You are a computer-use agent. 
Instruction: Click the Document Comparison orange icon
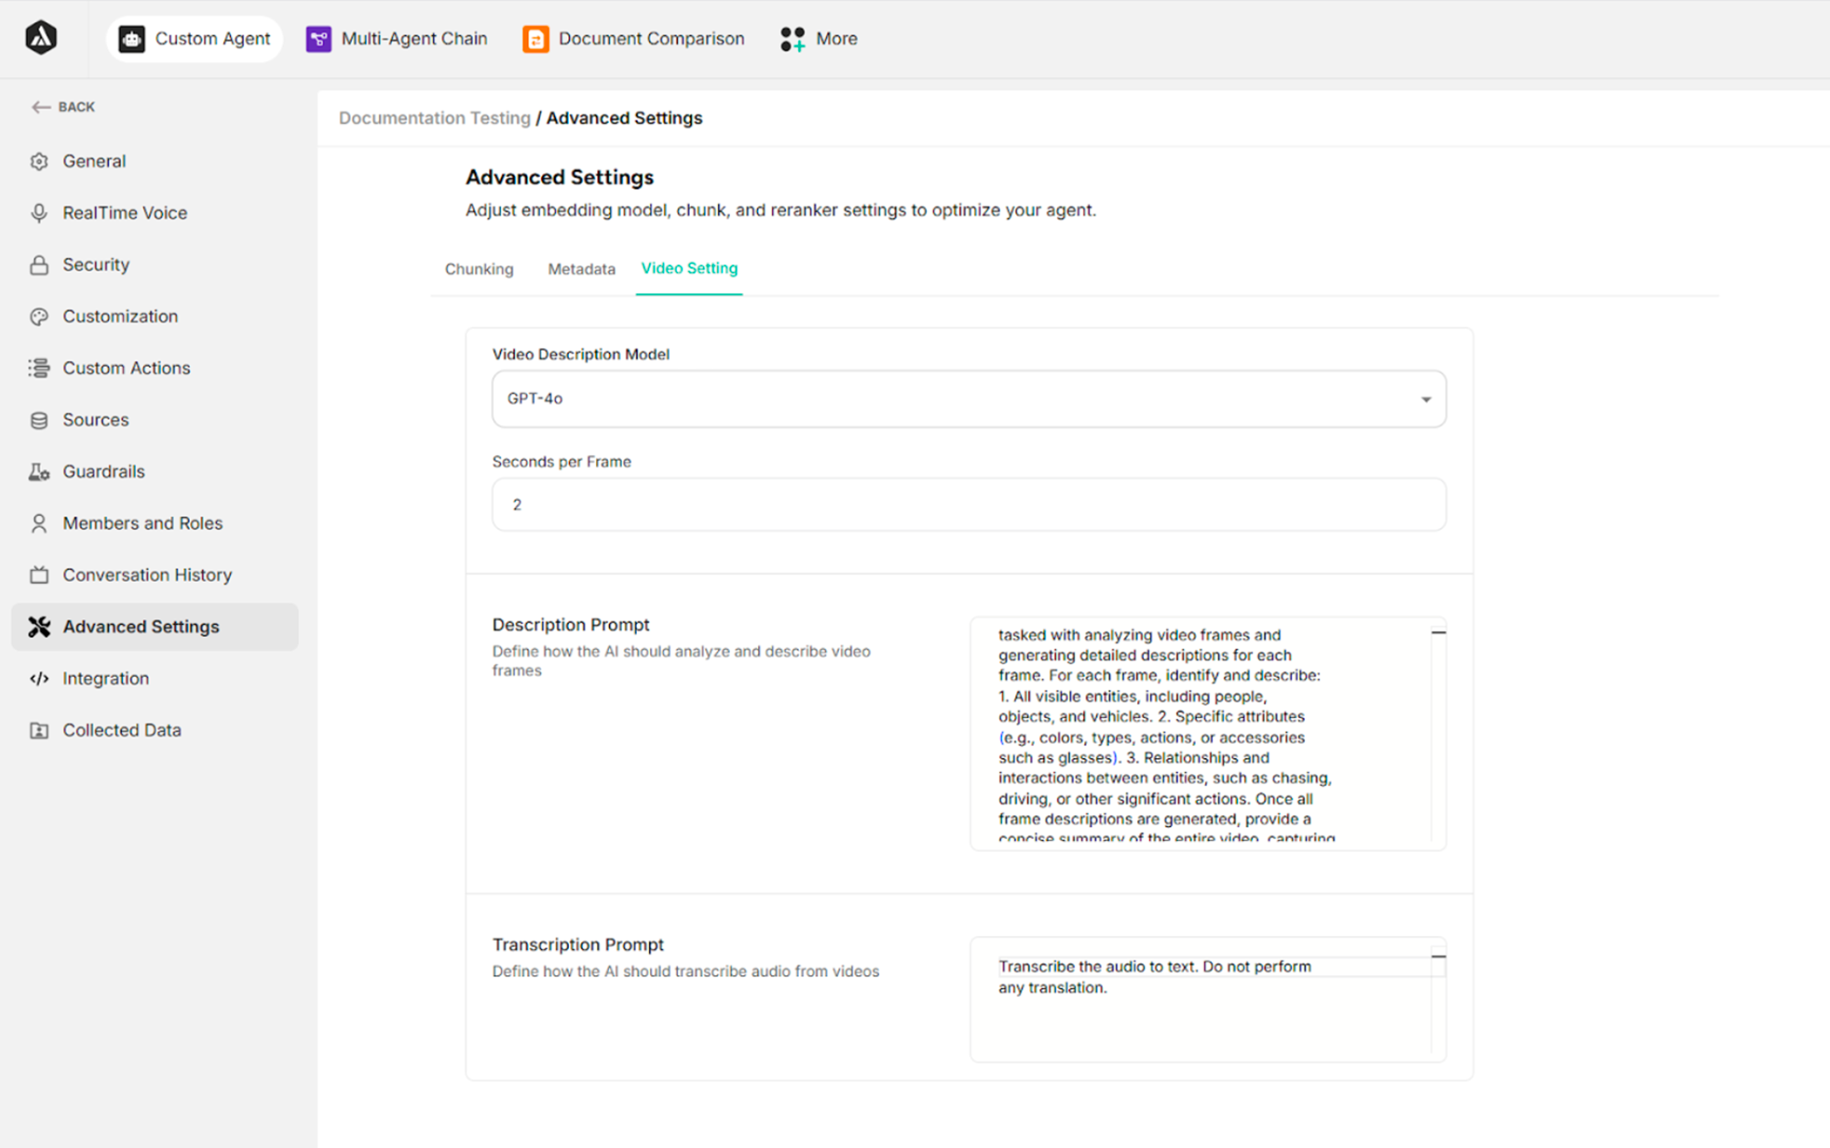[x=535, y=39]
